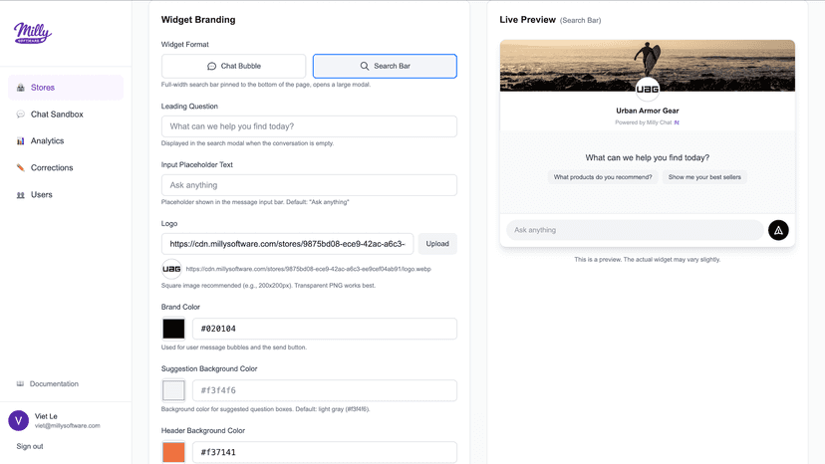825x464 pixels.
Task: Click 'Show me your best sellers' suggestion
Action: [704, 177]
